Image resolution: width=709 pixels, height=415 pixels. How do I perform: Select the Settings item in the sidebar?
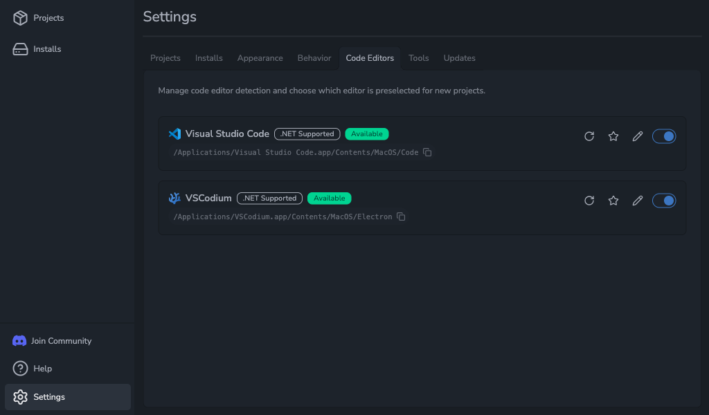point(68,397)
